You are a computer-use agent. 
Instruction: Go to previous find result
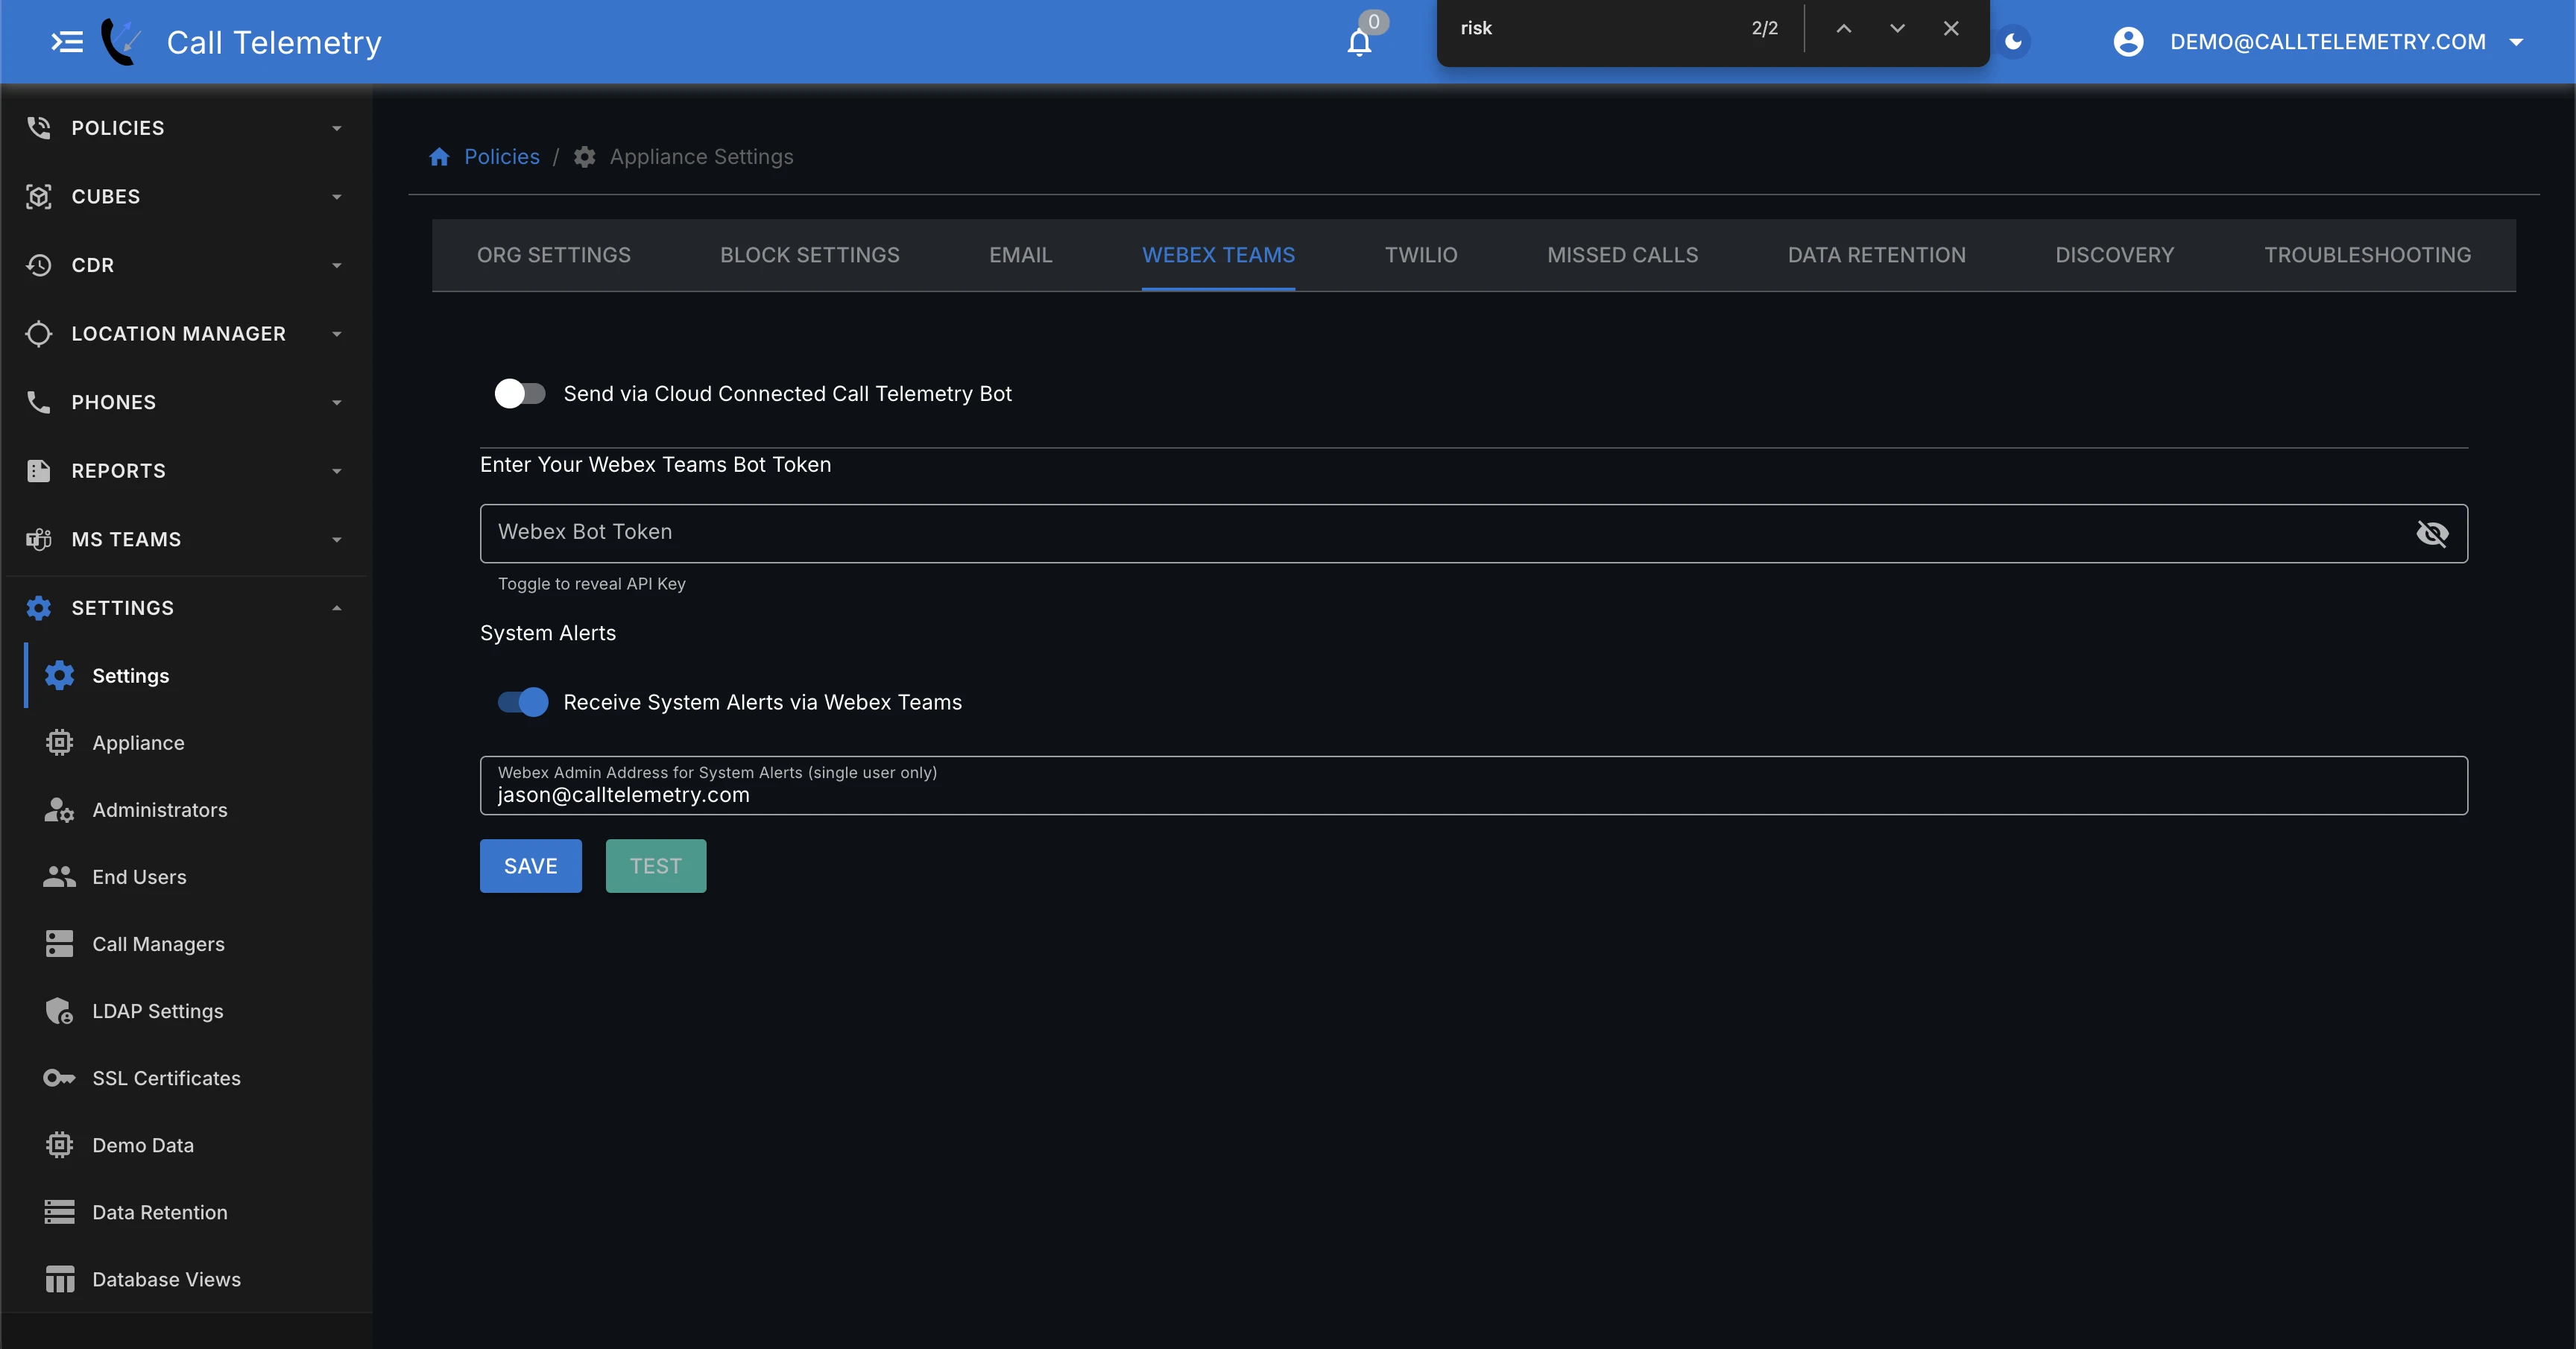coord(1844,28)
